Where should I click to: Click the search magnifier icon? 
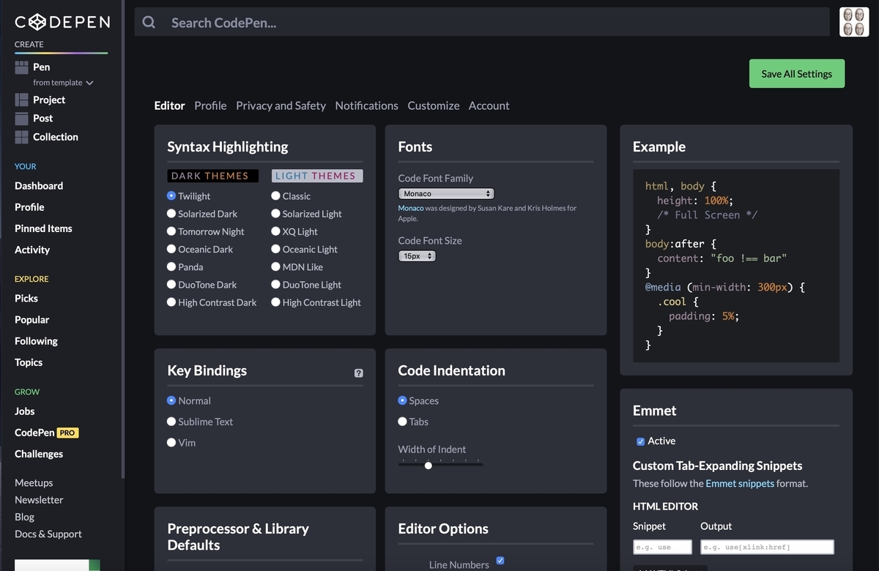[x=149, y=23]
